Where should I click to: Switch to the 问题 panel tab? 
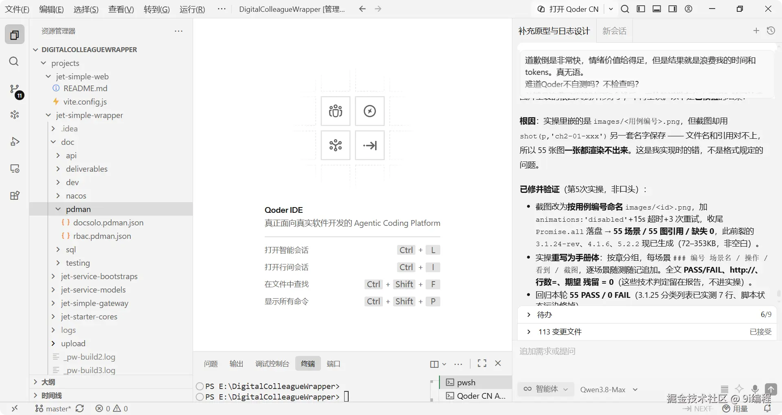[x=211, y=364]
